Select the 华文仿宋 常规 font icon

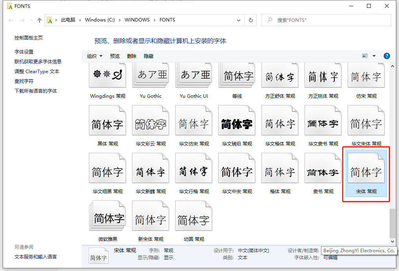(194, 120)
